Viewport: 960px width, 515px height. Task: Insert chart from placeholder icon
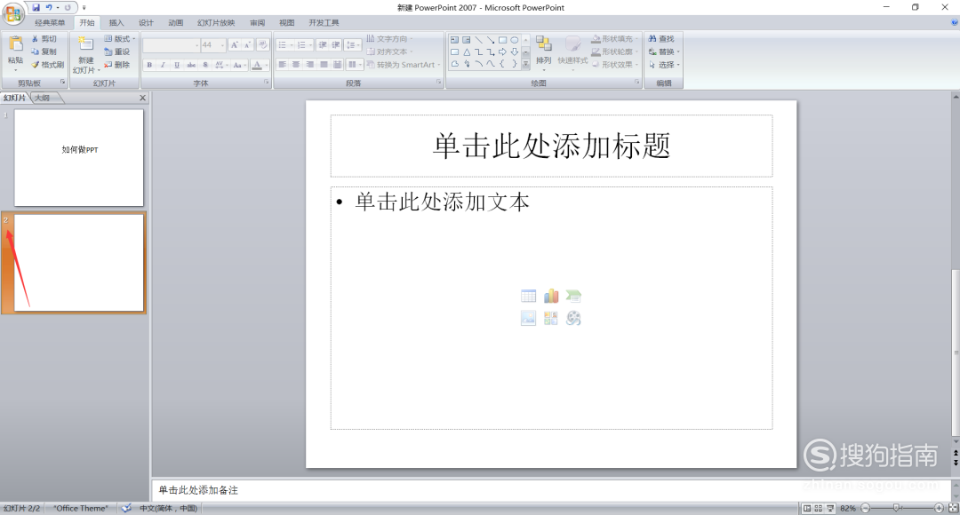coord(551,296)
